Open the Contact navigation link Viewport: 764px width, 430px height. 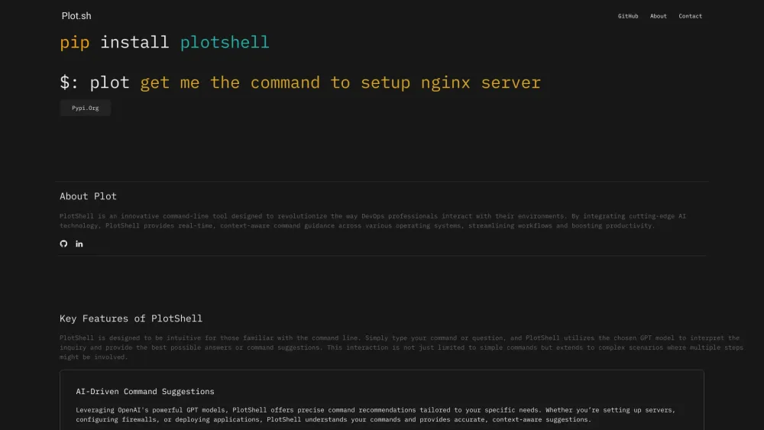[690, 16]
